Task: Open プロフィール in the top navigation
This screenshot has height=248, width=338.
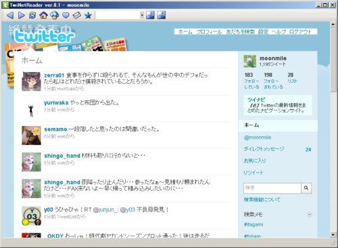Action: point(209,32)
